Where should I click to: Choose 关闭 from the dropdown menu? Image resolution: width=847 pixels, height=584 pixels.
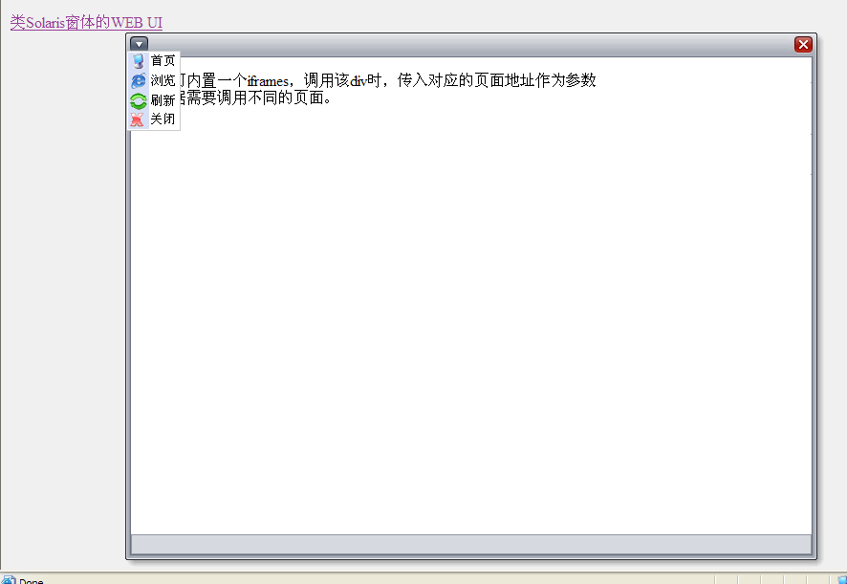(x=154, y=119)
